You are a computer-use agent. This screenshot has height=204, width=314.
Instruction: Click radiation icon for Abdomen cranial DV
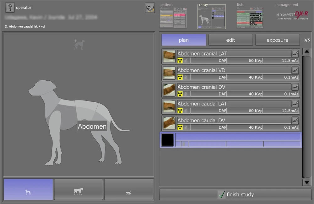[180, 94]
